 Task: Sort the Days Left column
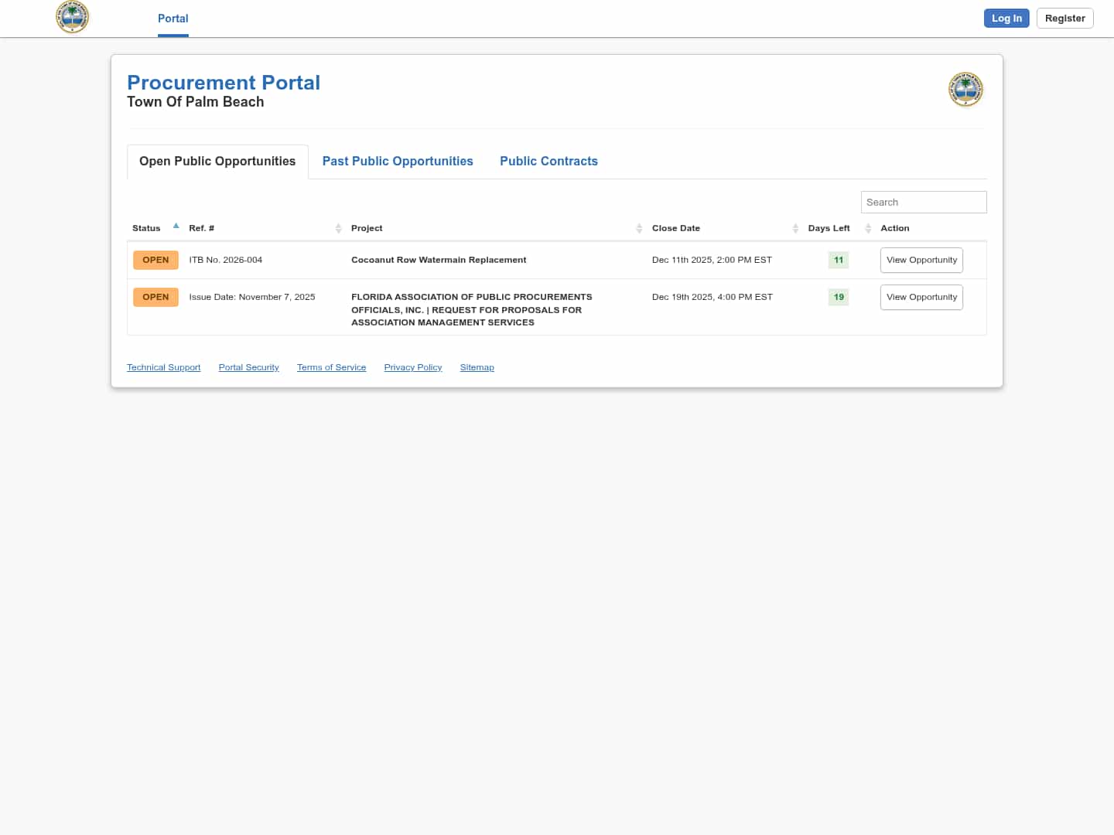[x=868, y=228]
